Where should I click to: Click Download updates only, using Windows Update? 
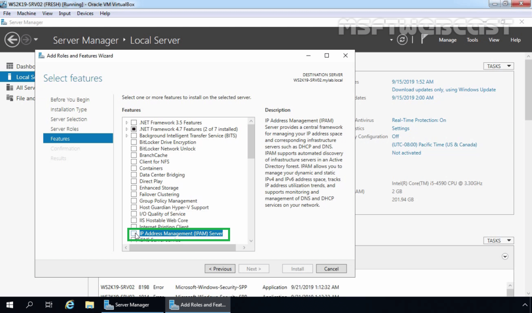444,89
